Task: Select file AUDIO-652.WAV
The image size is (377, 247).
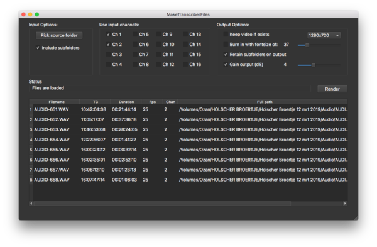Action: tap(52, 119)
